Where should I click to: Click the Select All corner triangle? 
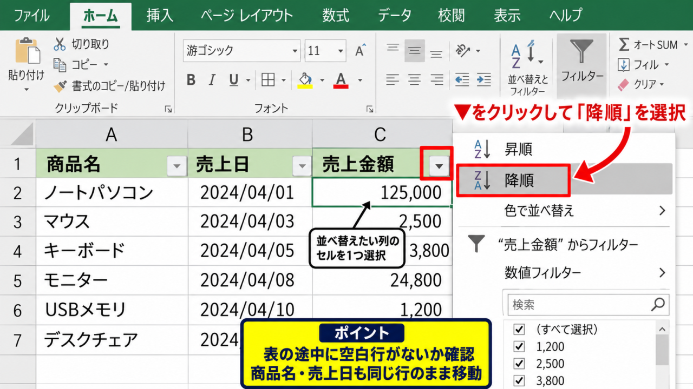pos(22,135)
